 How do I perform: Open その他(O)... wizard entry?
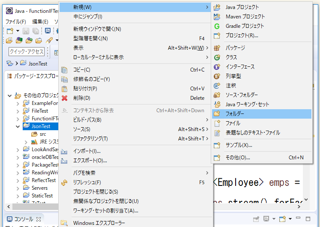pyautogui.click(x=262, y=158)
